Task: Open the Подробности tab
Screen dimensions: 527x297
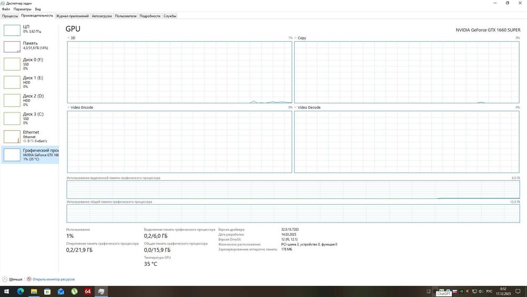Action: tap(150, 16)
